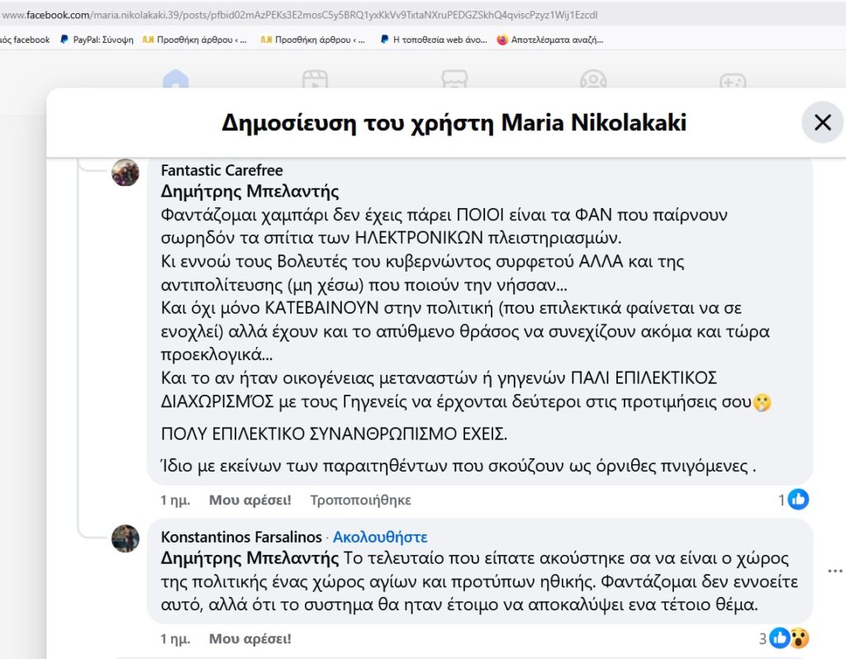Open the 'Αποτελέσματα αναζή...' bookmark
The height and width of the screenshot is (659, 846).
[549, 40]
